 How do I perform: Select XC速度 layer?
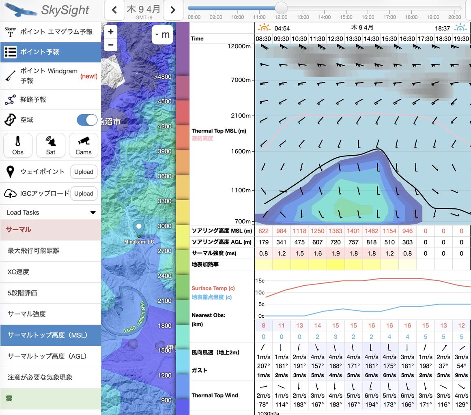(50, 272)
